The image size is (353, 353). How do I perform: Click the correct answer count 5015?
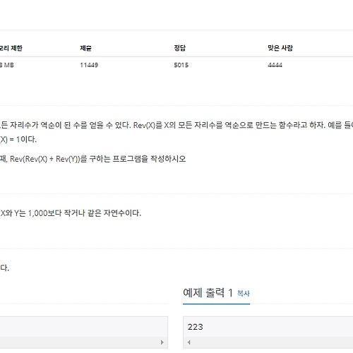pyautogui.click(x=181, y=65)
